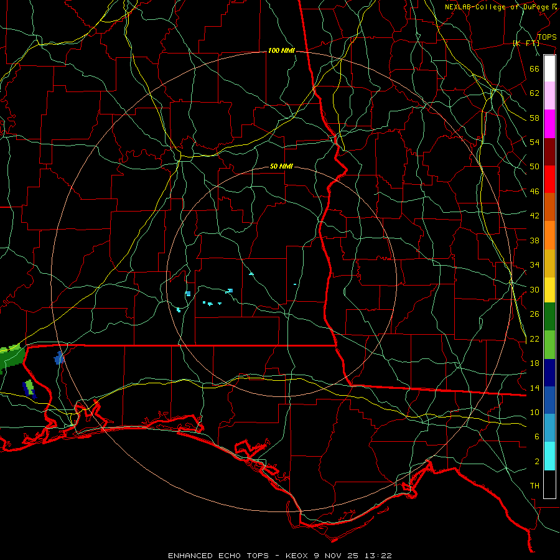
Task: Click the dark red 54 kft legend swatch
Action: pyautogui.click(x=549, y=151)
